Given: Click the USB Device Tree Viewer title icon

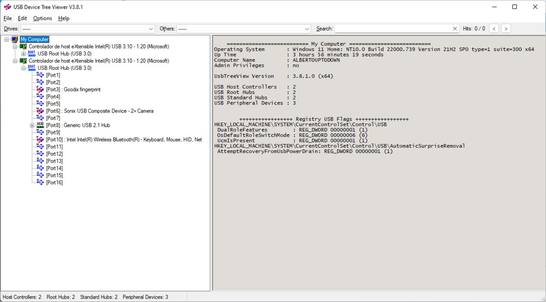Looking at the screenshot, I should coord(7,7).
